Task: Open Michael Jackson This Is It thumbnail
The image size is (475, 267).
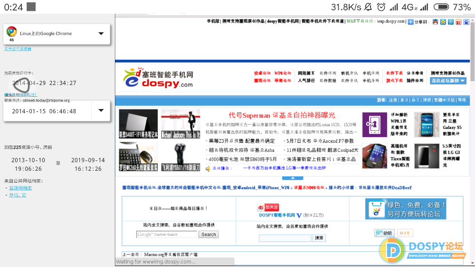Action: coord(180,124)
